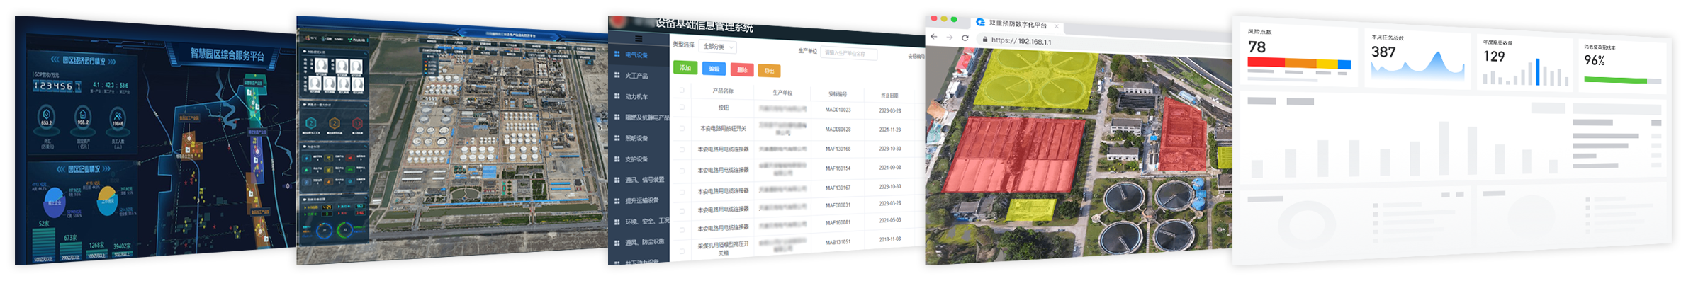This screenshot has width=1686, height=281.
Task: Click the orange 导出 button
Action: (769, 71)
